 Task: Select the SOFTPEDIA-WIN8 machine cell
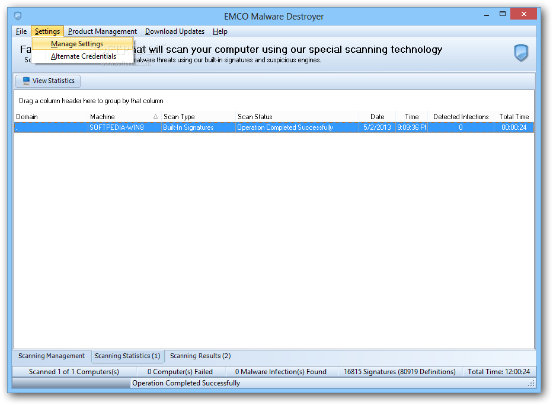coord(124,127)
